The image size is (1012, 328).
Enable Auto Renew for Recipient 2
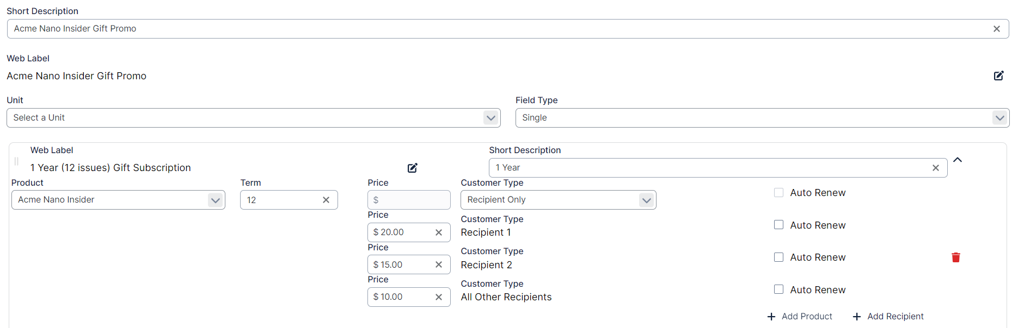click(x=778, y=257)
